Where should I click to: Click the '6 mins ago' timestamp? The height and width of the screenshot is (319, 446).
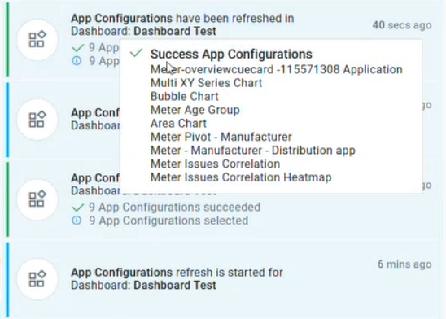point(404,264)
